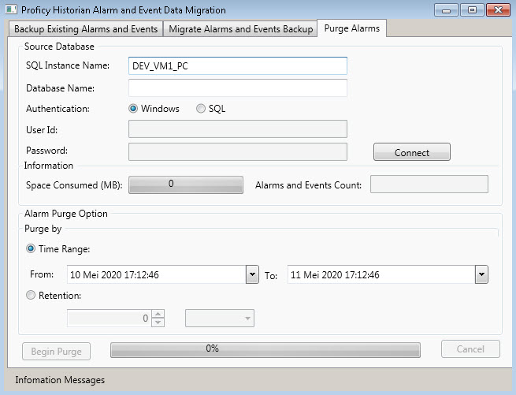Select the Purge Alarms tab
Image resolution: width=516 pixels, height=395 pixels.
pyautogui.click(x=352, y=28)
